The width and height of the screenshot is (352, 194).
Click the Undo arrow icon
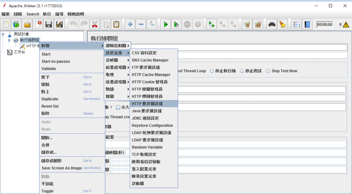73,24
